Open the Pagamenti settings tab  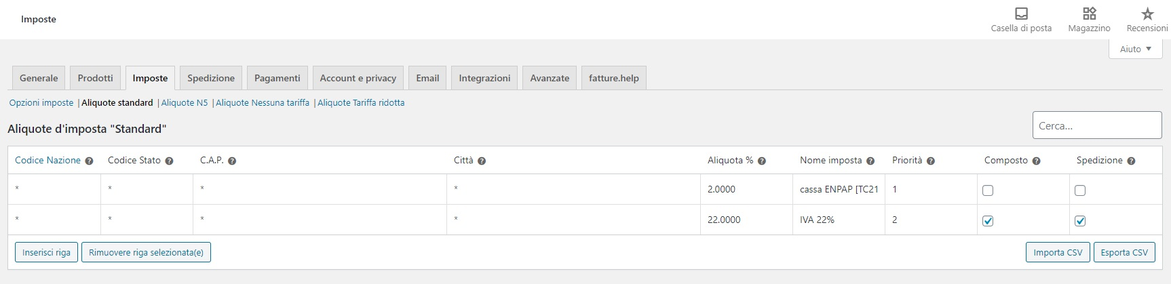277,78
